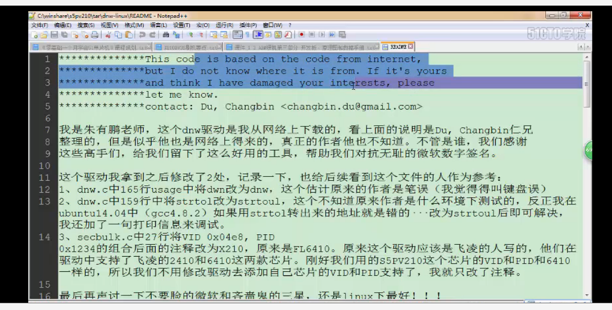Close the current file via toolbar Close icon
The width and height of the screenshot is (612, 310).
(x=75, y=35)
